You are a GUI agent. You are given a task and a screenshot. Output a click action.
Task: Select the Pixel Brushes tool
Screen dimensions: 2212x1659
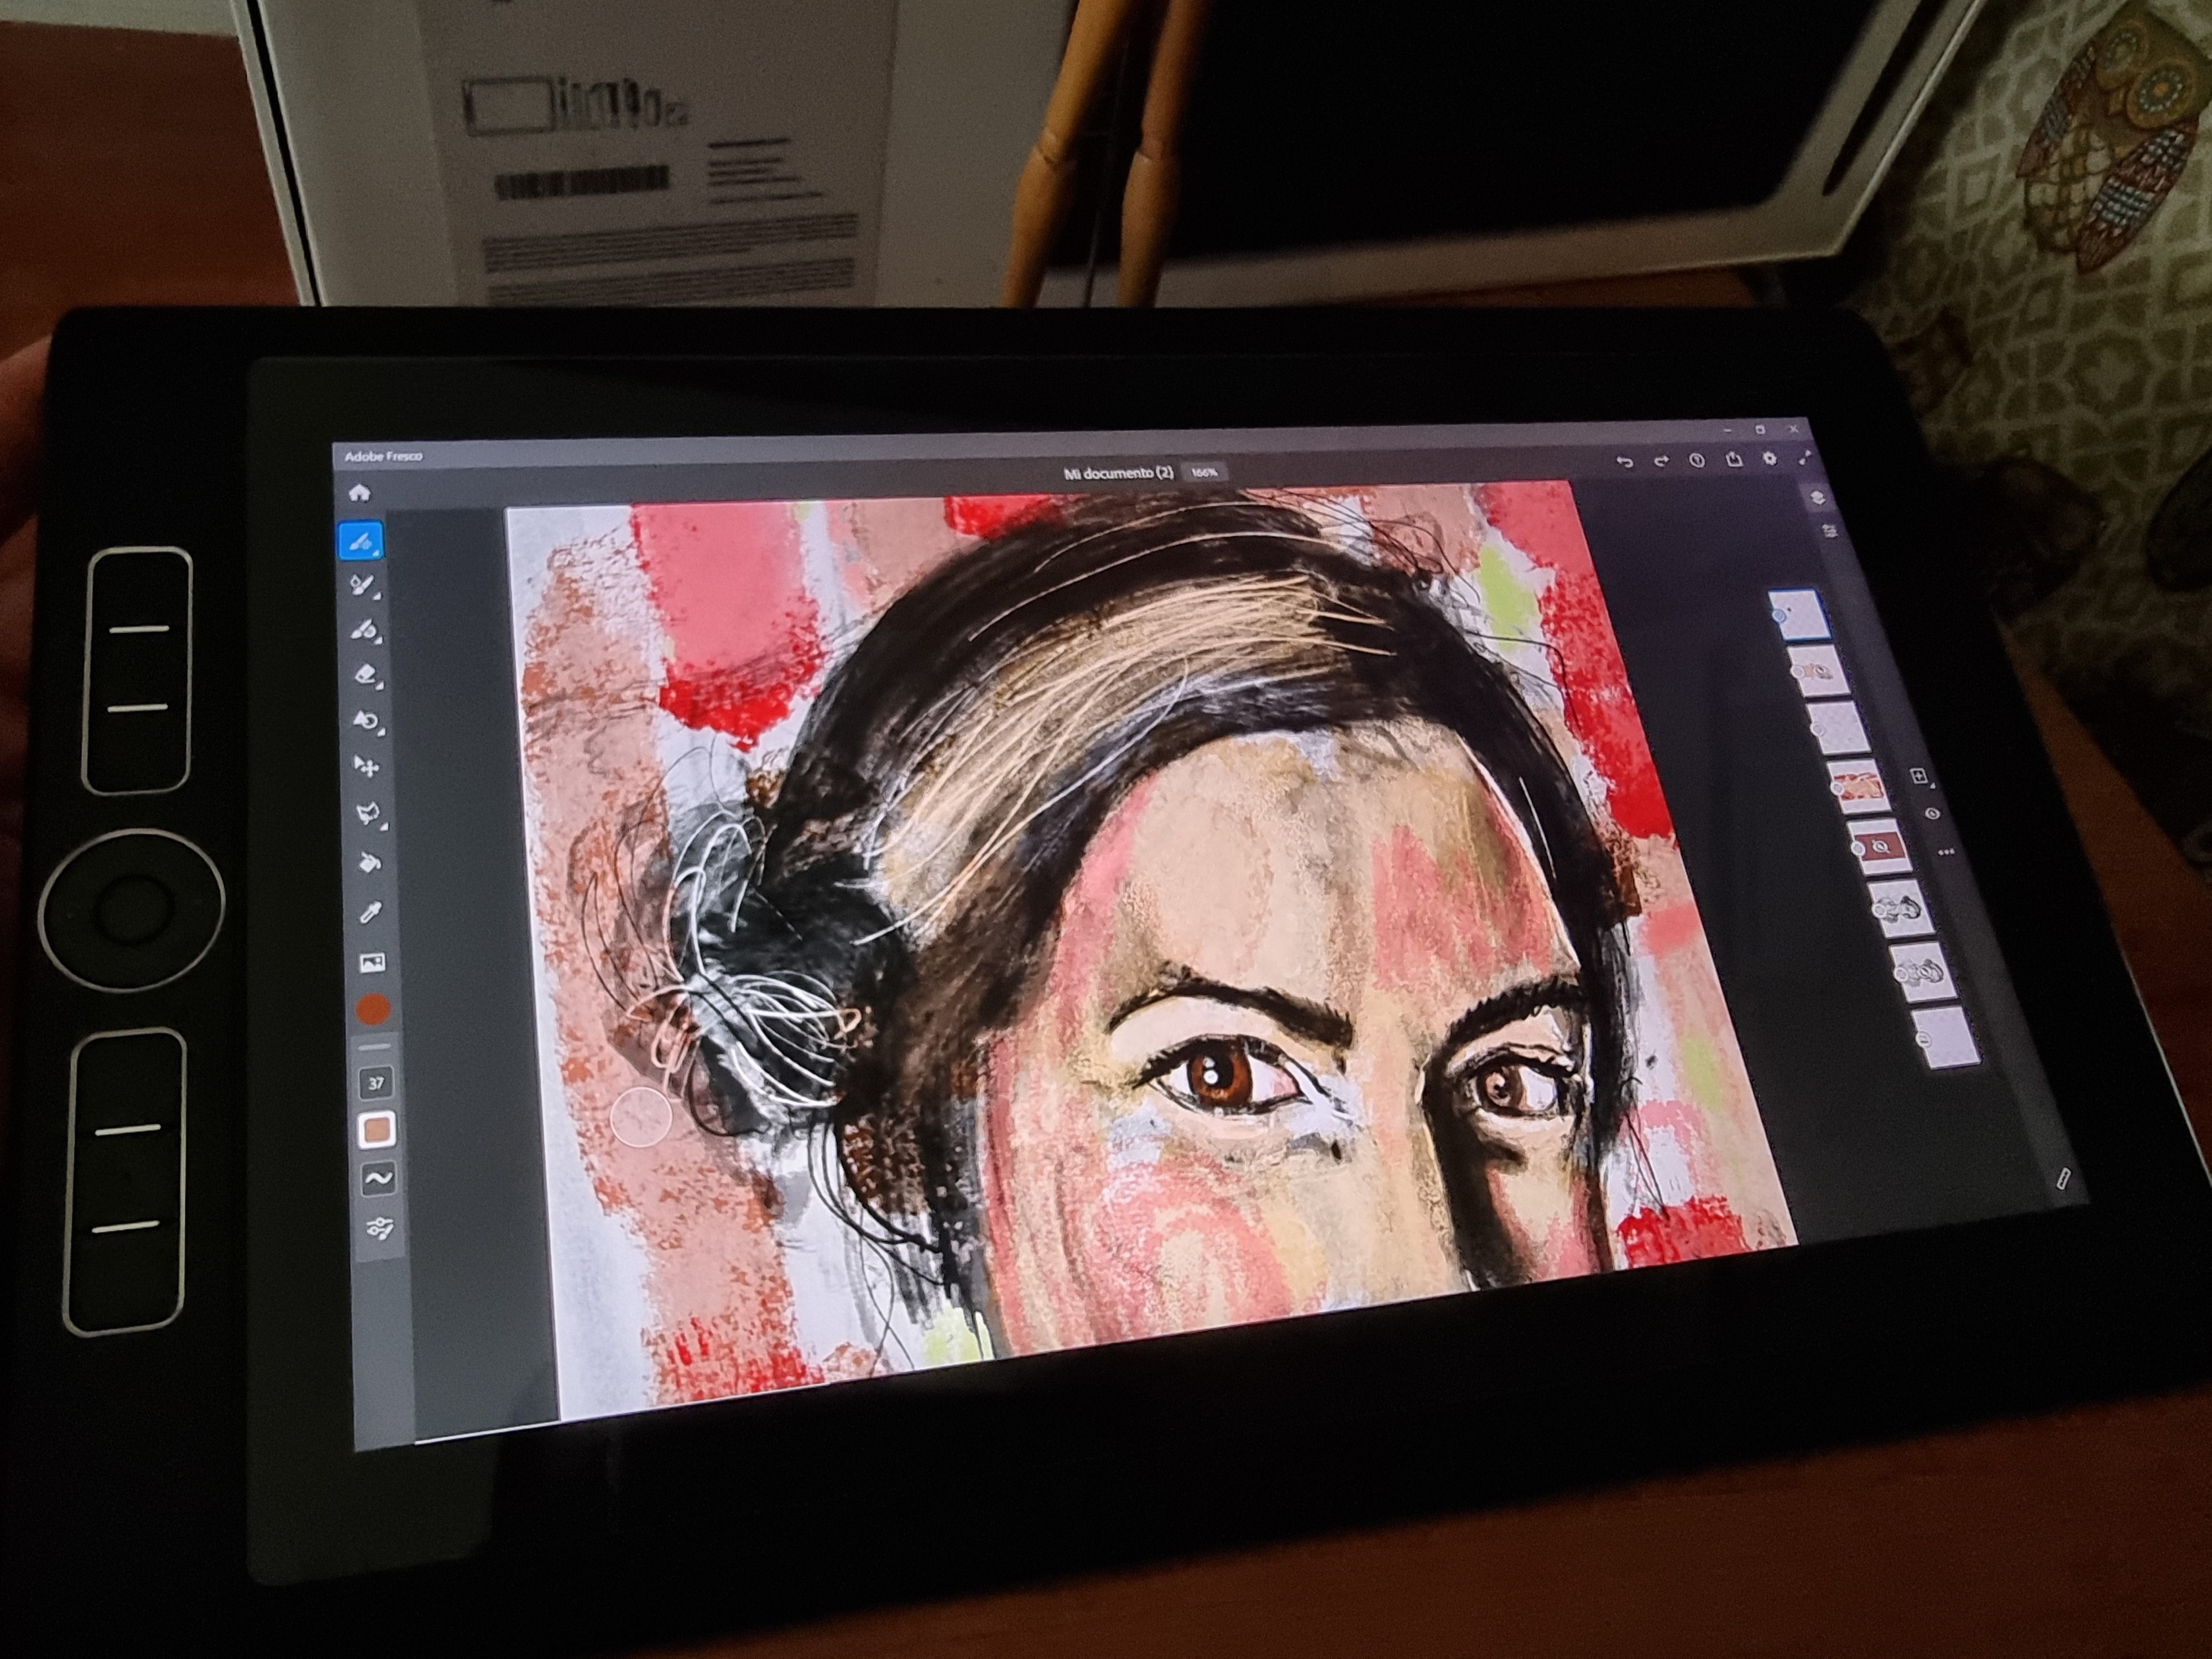coord(361,541)
